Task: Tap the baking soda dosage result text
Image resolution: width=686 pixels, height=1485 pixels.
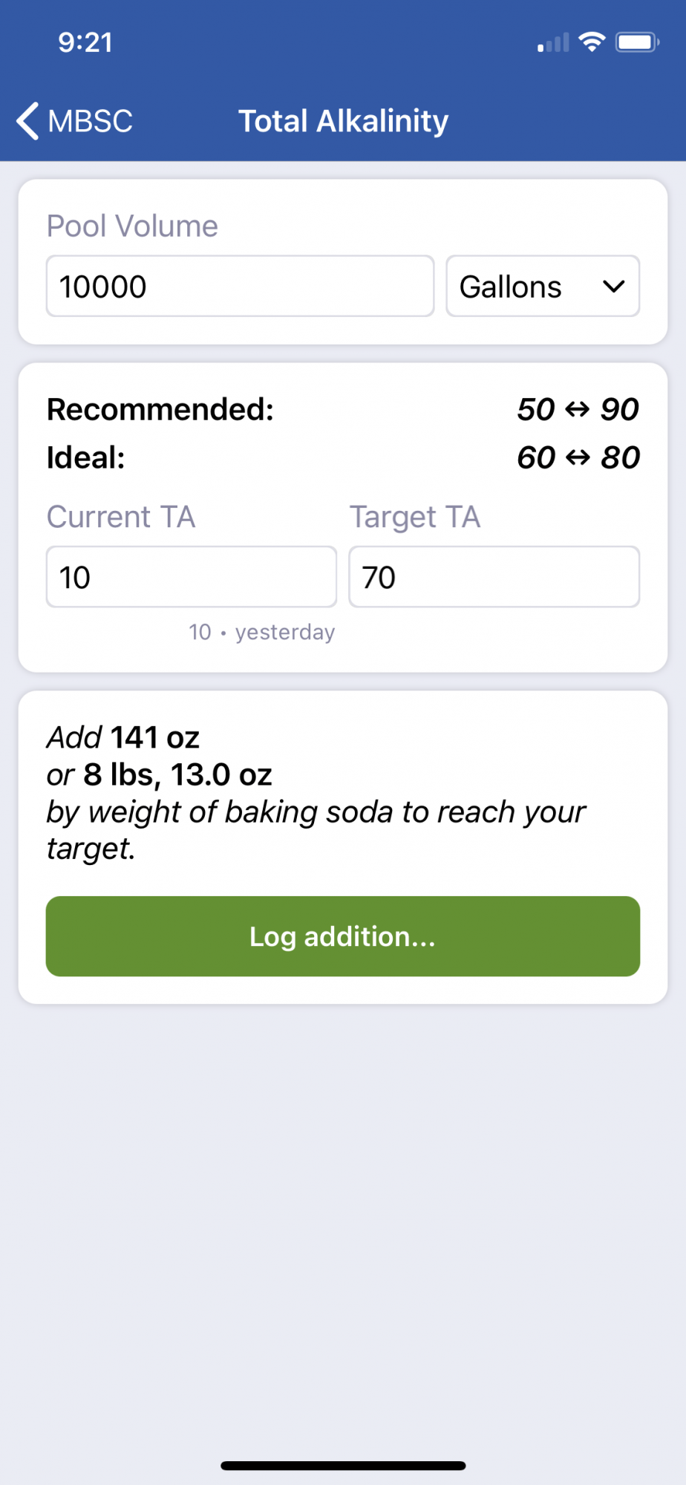Action: click(x=316, y=793)
